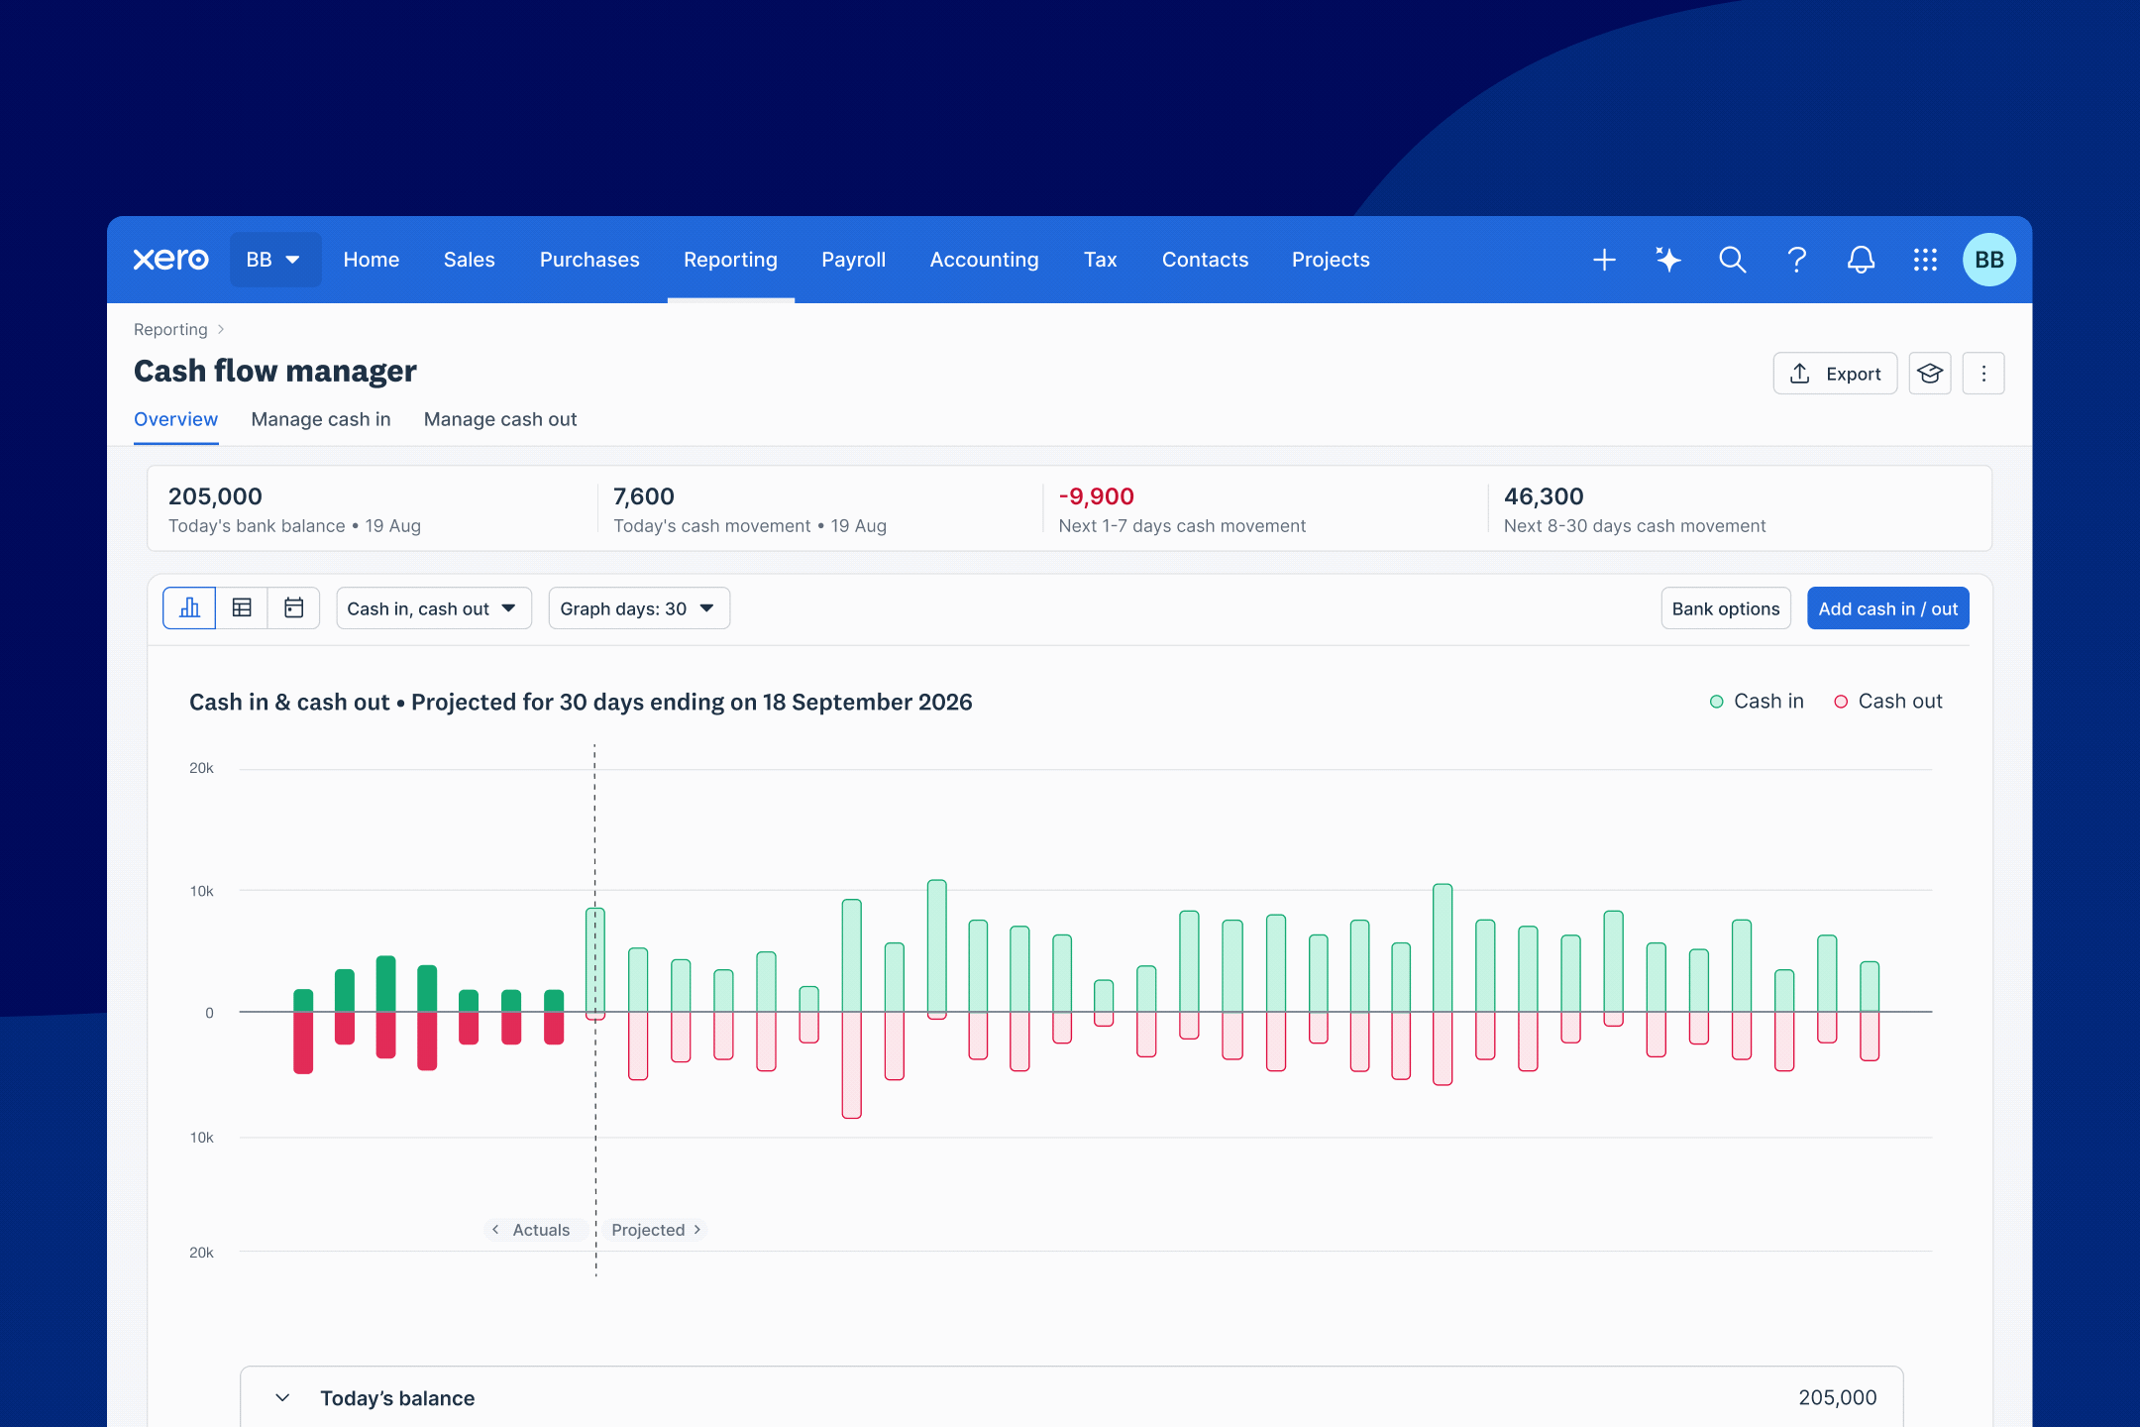
Task: Click the Projected right chevron label
Action: [656, 1230]
